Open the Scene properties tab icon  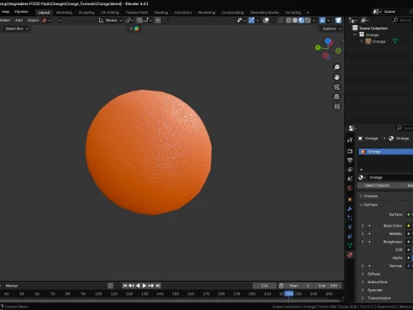point(350,179)
